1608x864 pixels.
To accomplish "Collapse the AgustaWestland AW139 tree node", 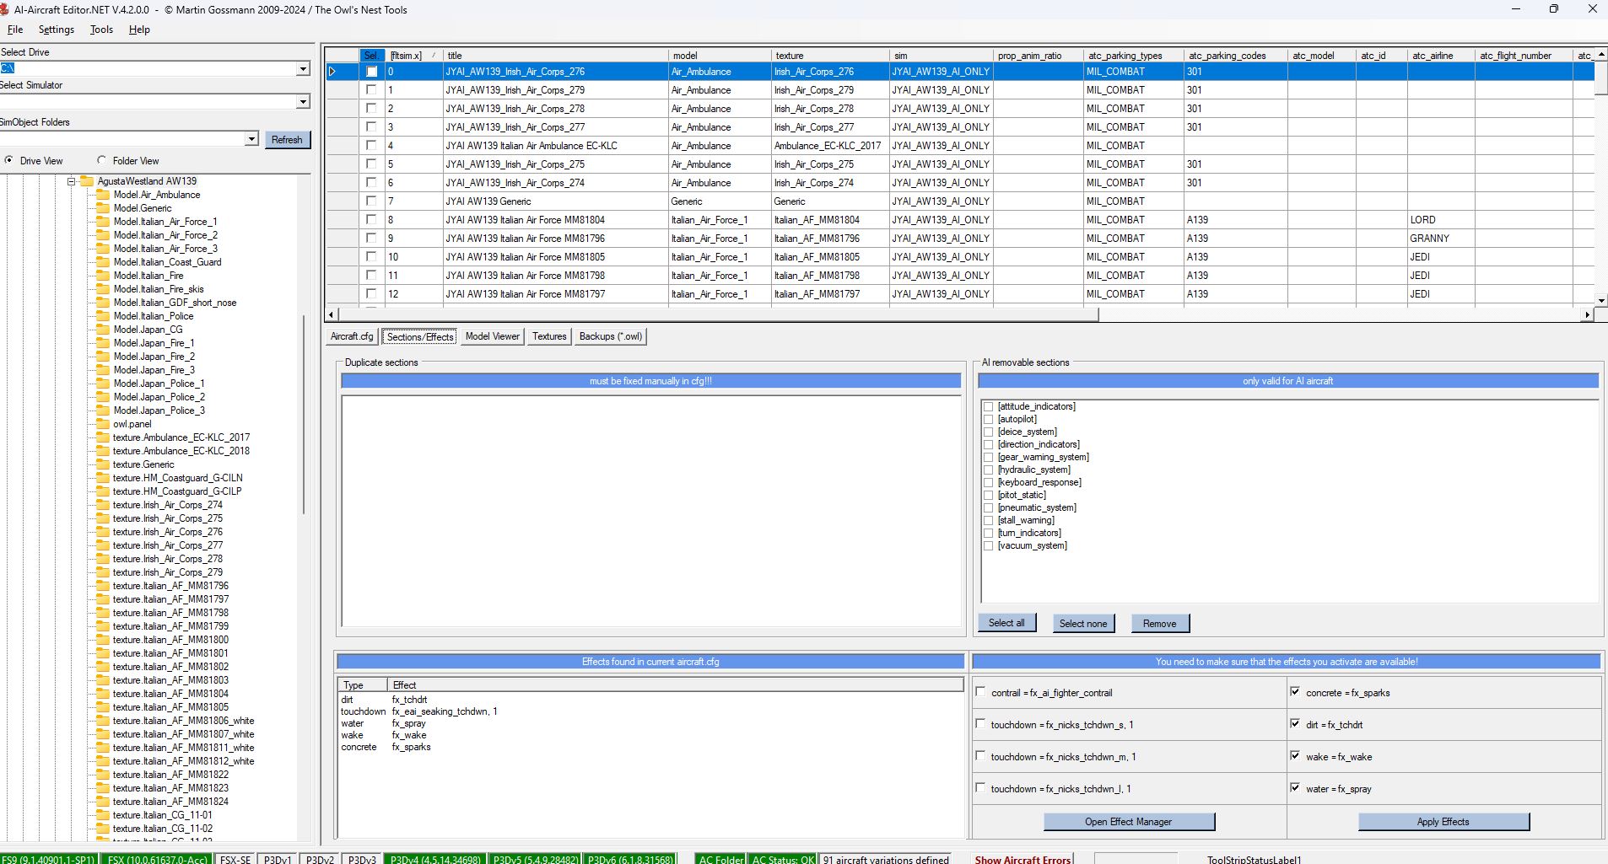I will point(72,181).
